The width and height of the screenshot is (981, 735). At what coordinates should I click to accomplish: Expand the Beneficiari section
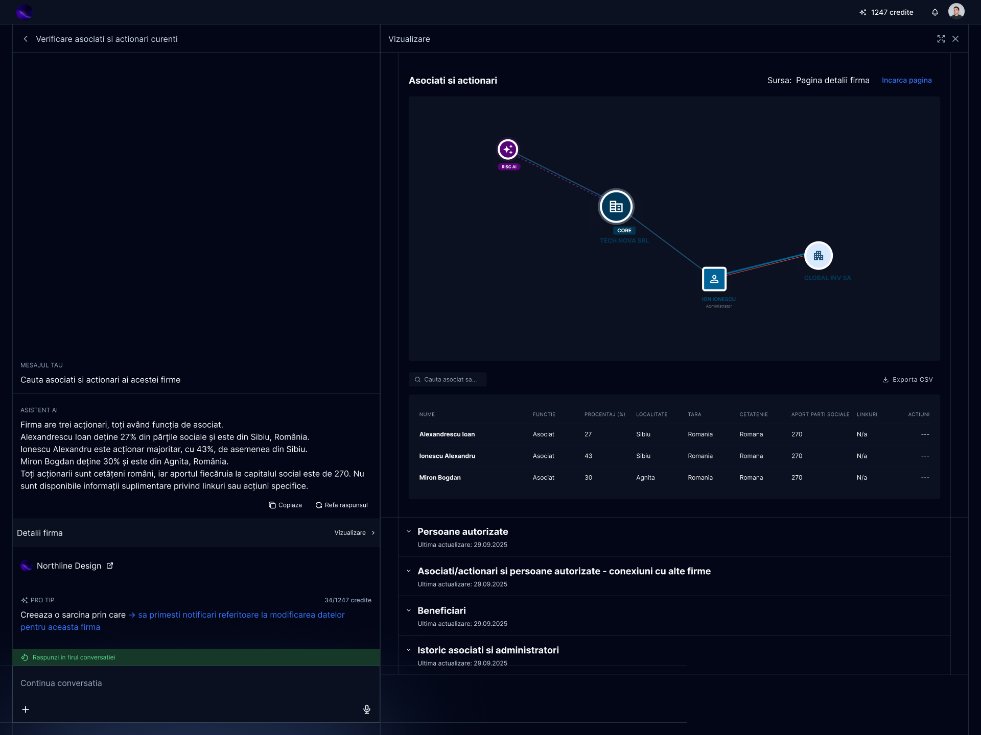tap(409, 610)
